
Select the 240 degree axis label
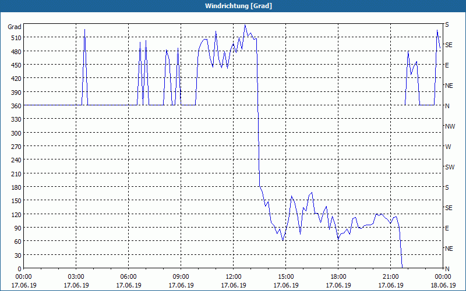[16, 160]
